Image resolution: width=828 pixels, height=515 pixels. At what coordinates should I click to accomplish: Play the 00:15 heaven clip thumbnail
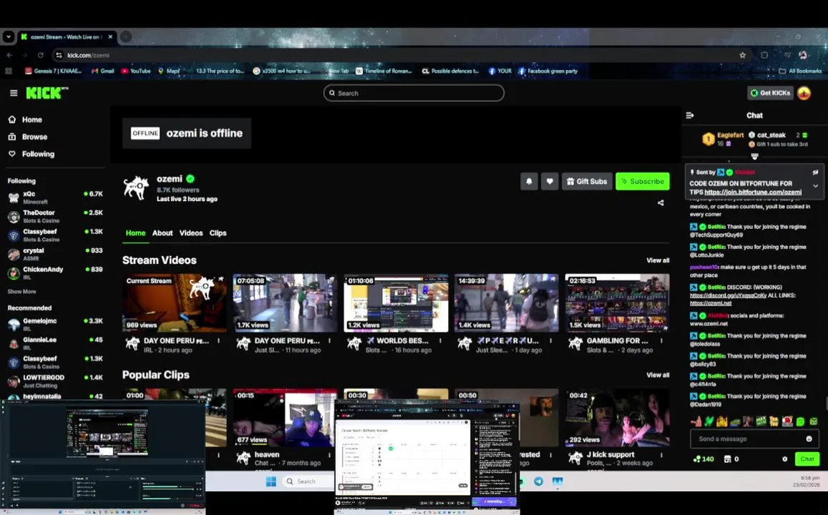(x=285, y=418)
